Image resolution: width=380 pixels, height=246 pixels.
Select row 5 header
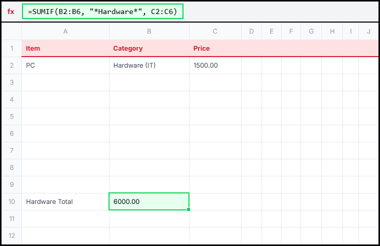point(11,117)
